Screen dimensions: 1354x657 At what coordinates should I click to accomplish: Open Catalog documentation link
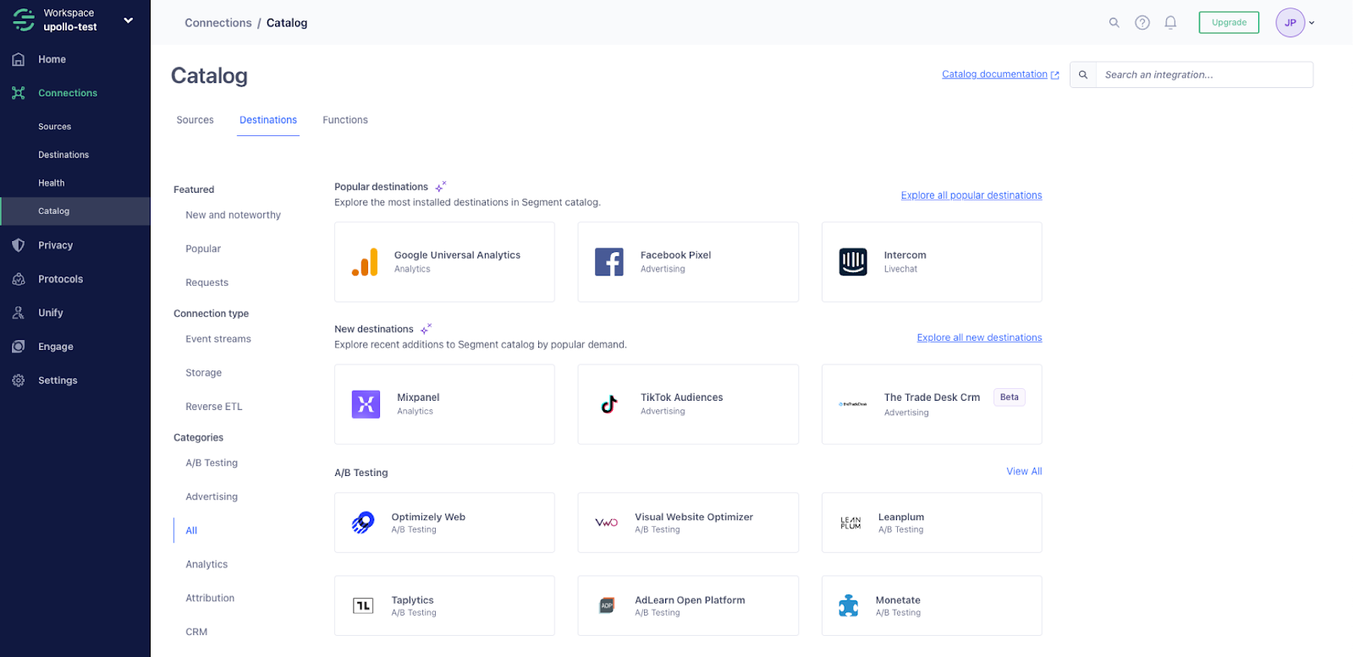[1000, 74]
